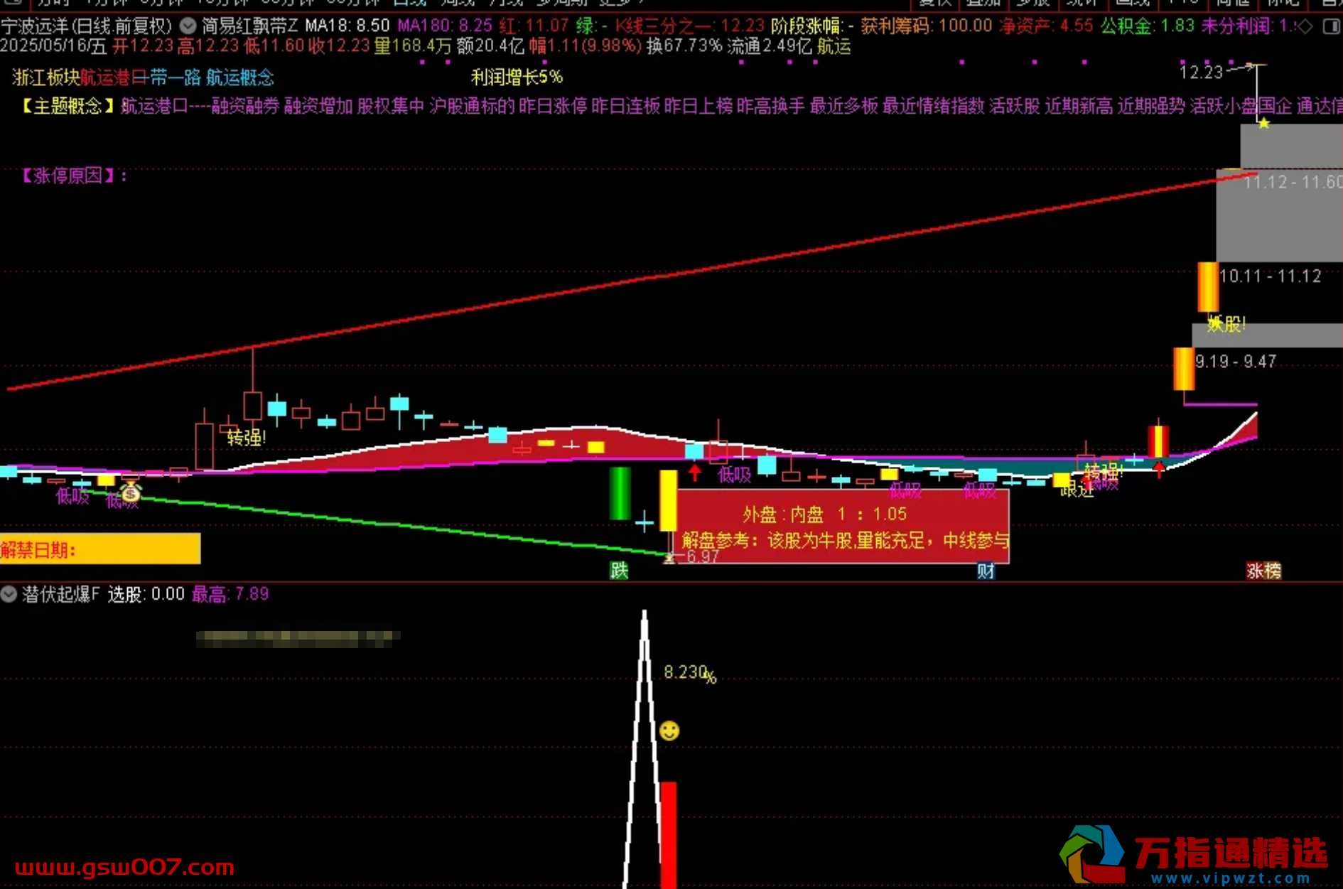The image size is (1343, 889).
Task: Click the 一带一路 concept label
Action: (x=167, y=77)
